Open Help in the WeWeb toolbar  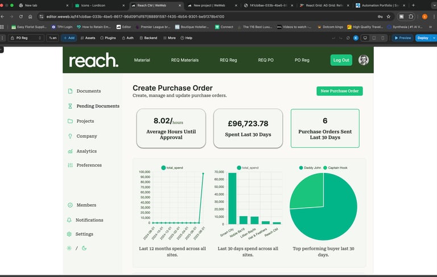coord(186,38)
